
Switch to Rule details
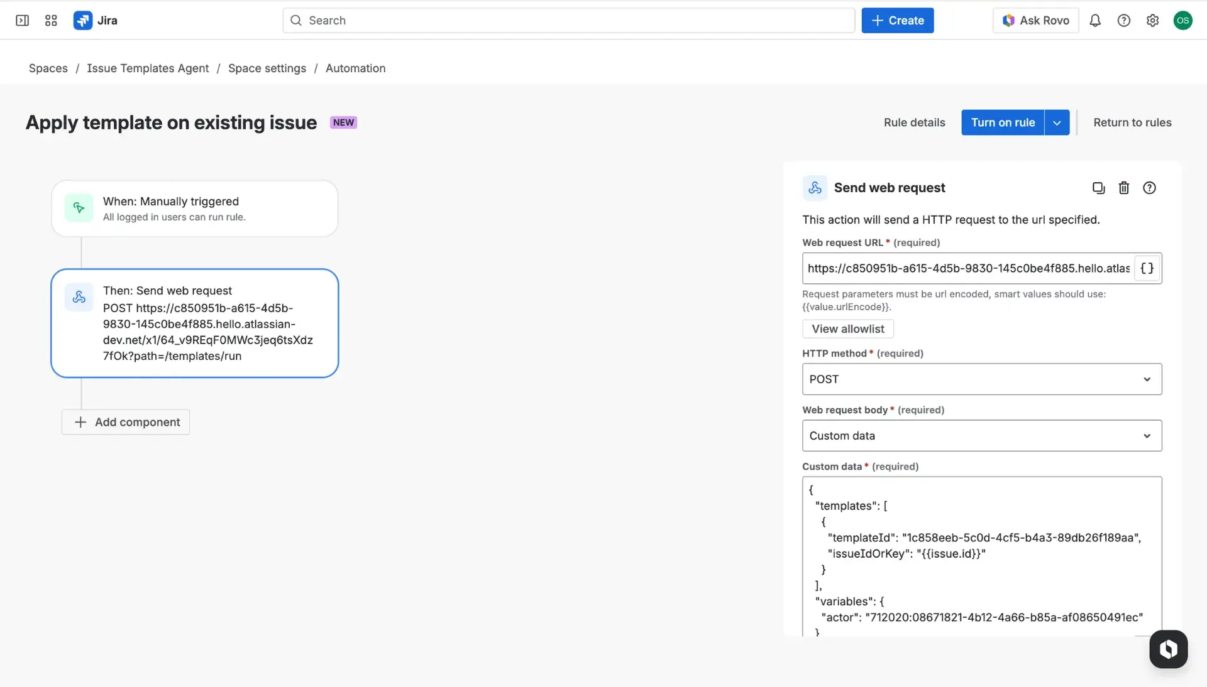913,122
